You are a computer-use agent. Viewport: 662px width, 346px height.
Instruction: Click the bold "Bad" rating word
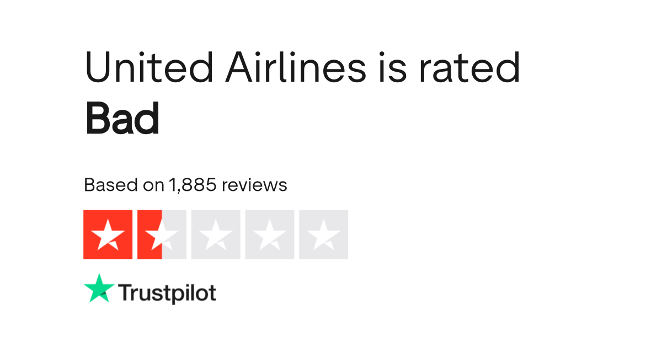(122, 120)
